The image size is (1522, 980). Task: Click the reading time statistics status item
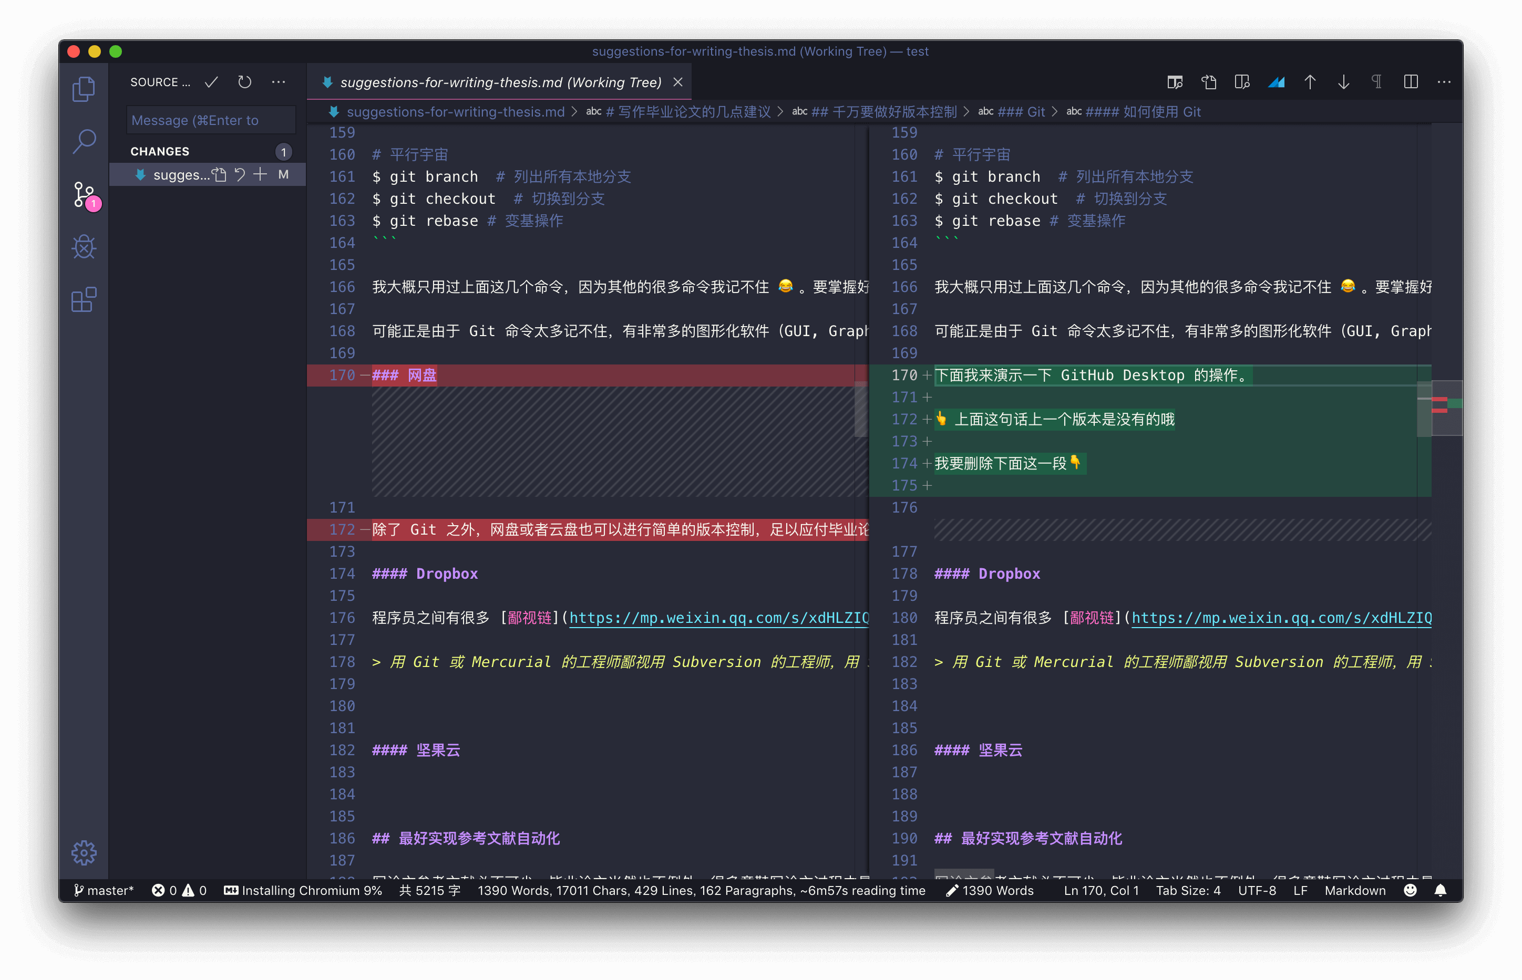click(x=701, y=890)
